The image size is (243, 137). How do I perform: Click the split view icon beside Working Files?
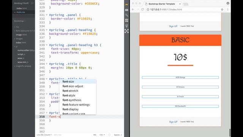[32, 3]
